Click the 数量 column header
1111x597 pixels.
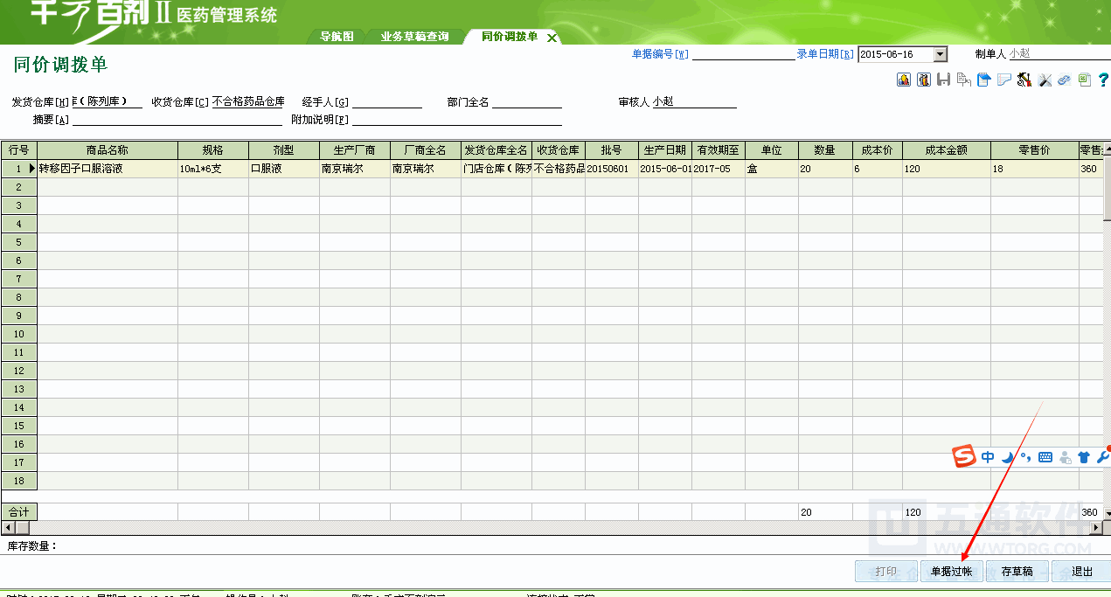(x=824, y=150)
